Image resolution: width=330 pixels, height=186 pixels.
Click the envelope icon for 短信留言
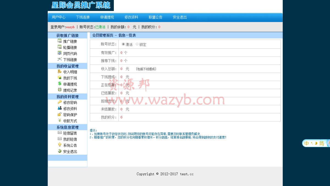(60, 132)
